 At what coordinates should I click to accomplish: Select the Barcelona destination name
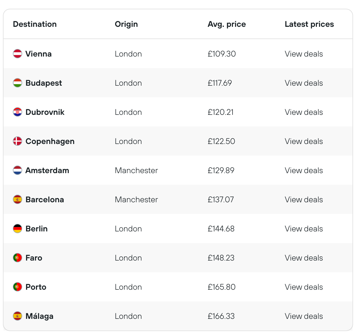[x=45, y=200]
